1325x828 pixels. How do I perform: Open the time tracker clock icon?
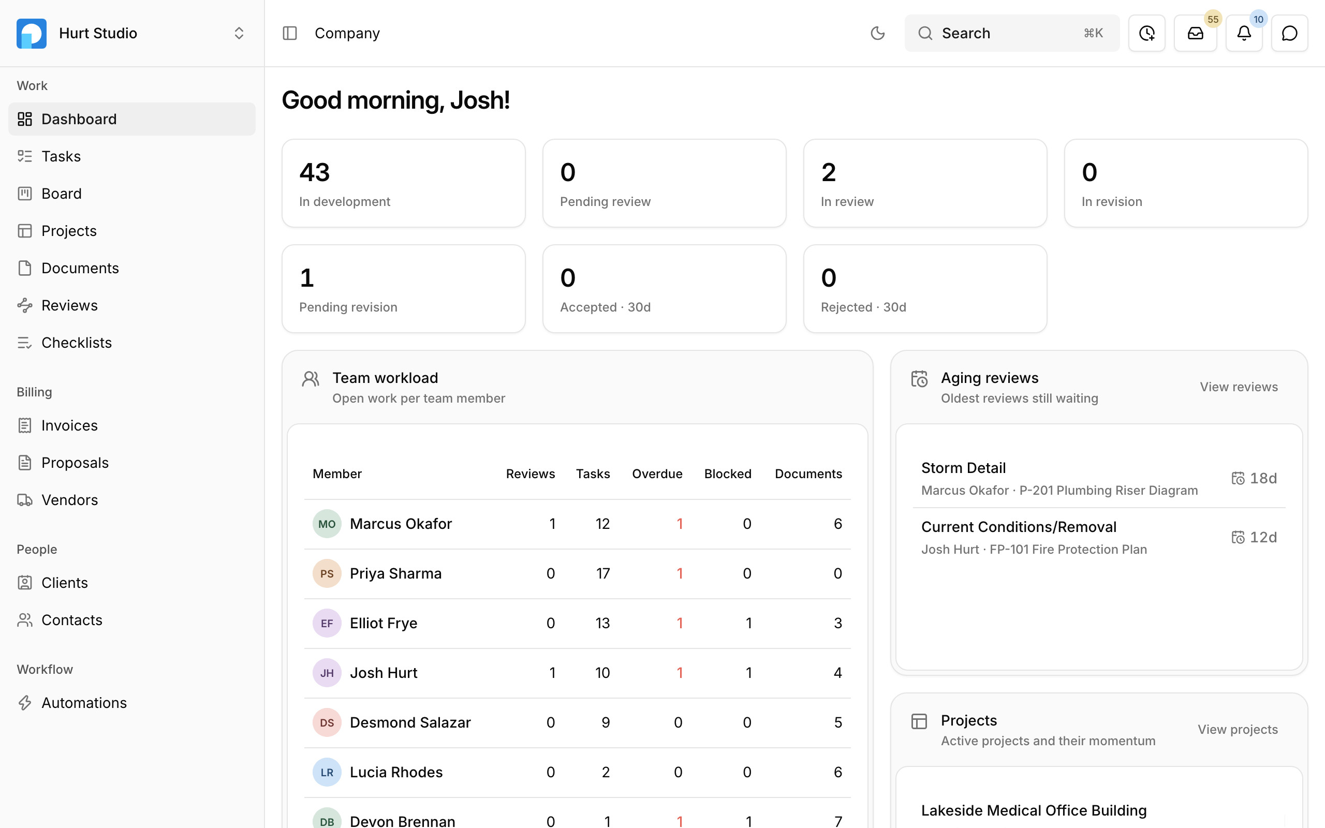point(1146,34)
